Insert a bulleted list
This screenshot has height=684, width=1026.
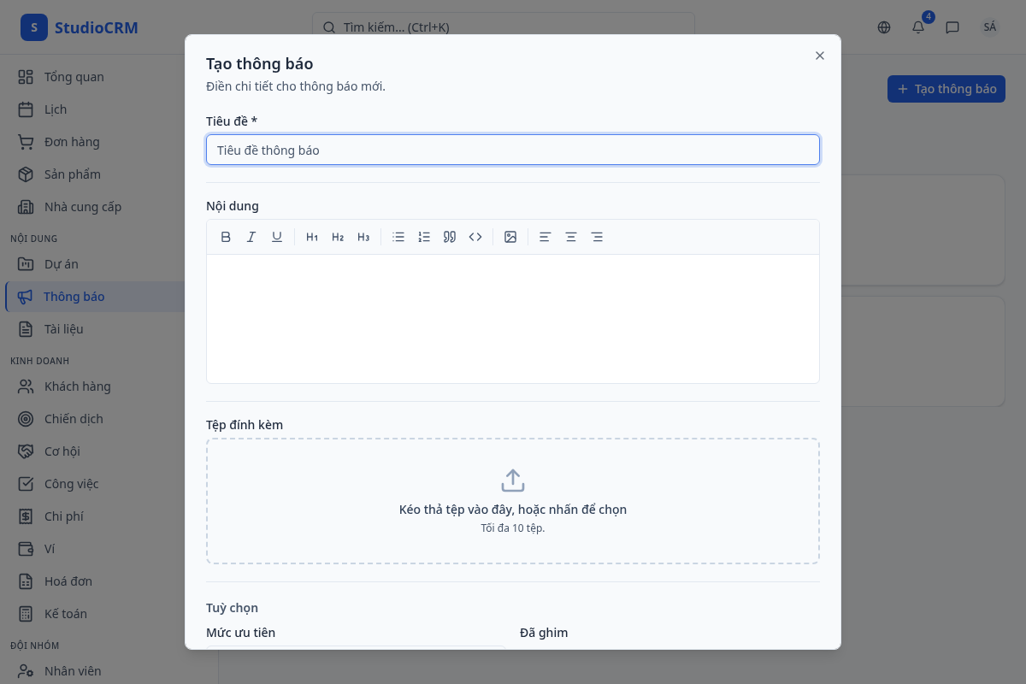pos(398,237)
